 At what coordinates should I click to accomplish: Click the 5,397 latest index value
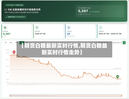pos(7,34)
